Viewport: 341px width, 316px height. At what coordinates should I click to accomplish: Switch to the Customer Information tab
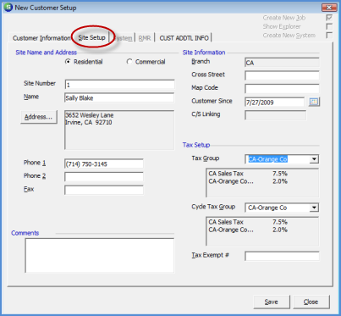point(41,38)
